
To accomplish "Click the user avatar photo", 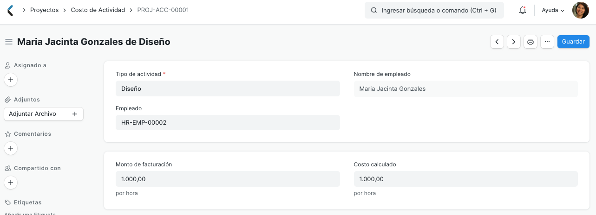I will point(580,10).
